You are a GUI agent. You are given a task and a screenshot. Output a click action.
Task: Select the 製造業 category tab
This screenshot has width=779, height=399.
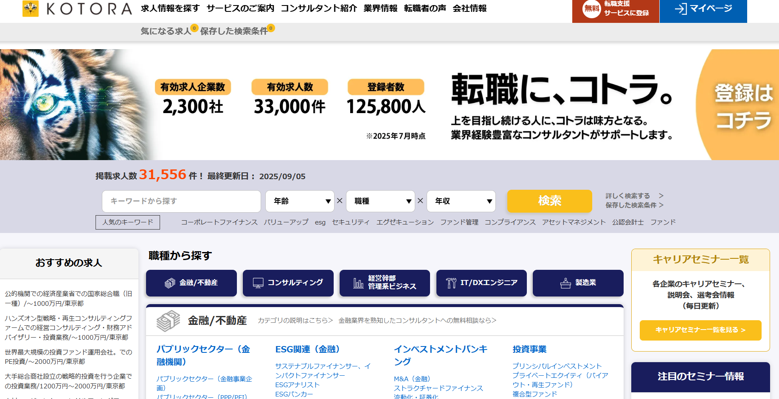point(578,283)
